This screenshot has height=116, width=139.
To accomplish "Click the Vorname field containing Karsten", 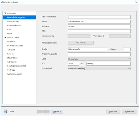I will click(99, 26).
